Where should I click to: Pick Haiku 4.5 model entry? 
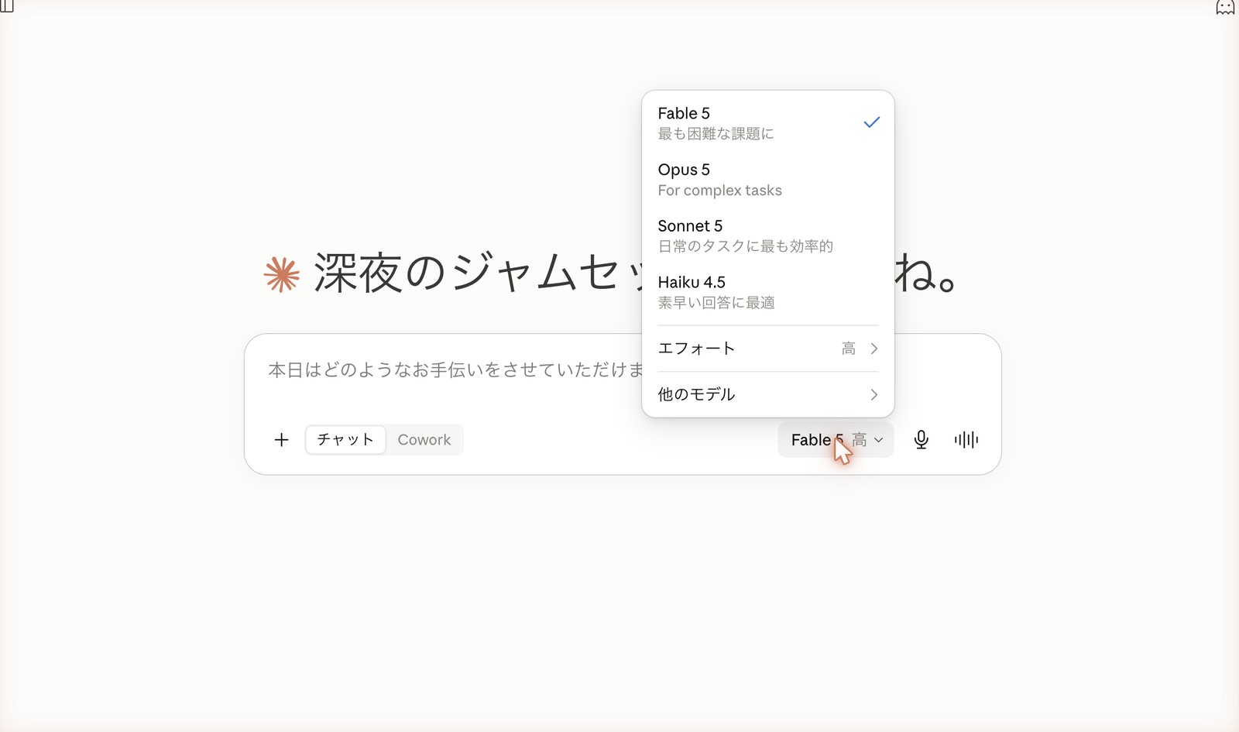coord(768,292)
